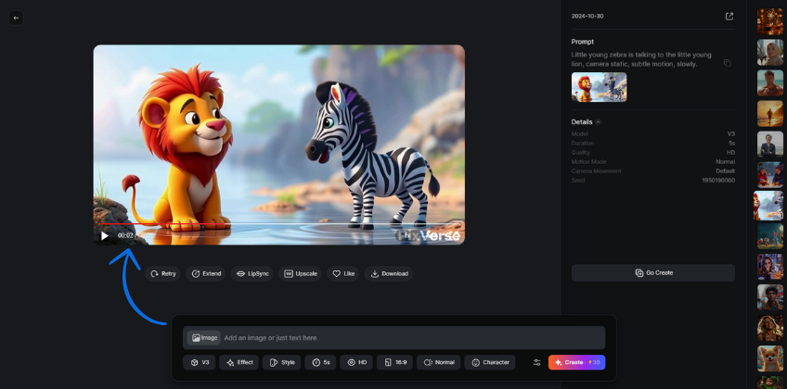Open advanced settings sliders icon
The height and width of the screenshot is (389, 787).
(536, 362)
